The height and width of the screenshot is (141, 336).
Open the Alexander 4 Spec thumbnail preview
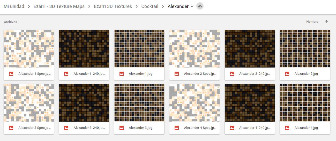[195, 103]
